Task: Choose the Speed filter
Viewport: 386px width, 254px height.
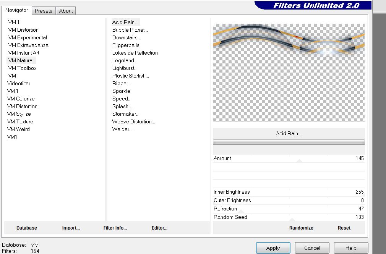Action: pyautogui.click(x=122, y=99)
